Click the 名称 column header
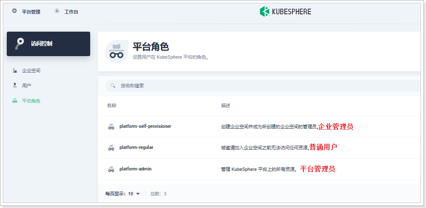426x208 pixels. [x=112, y=105]
